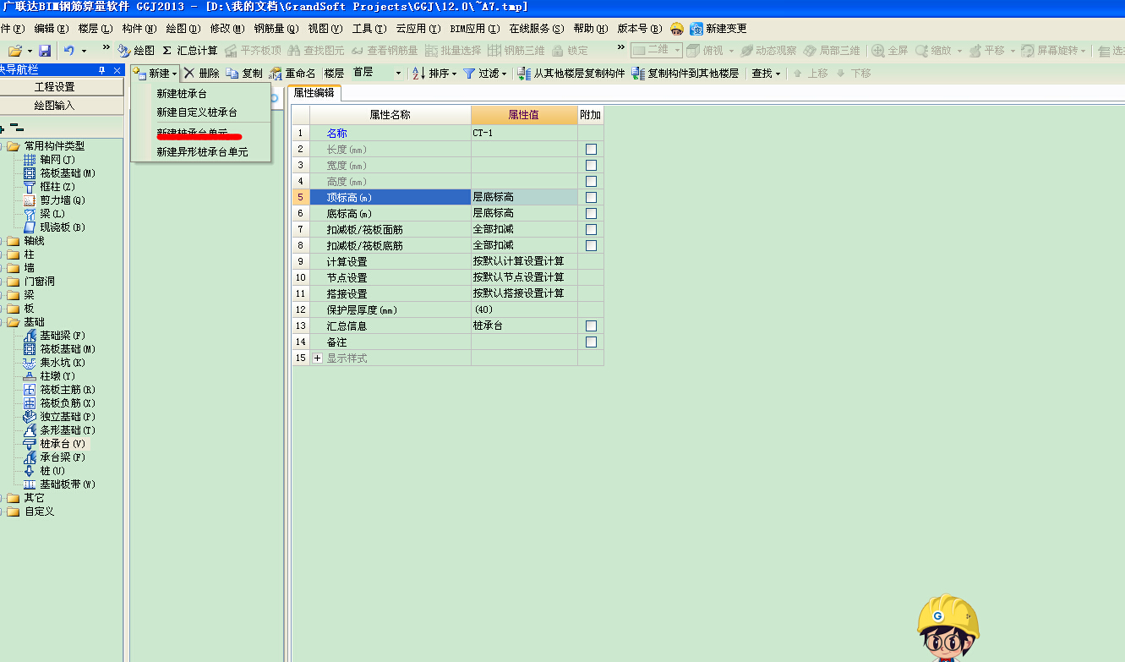Toggle 附加 checkbox for 高度 row
Viewport: 1125px width, 662px height.
591,181
